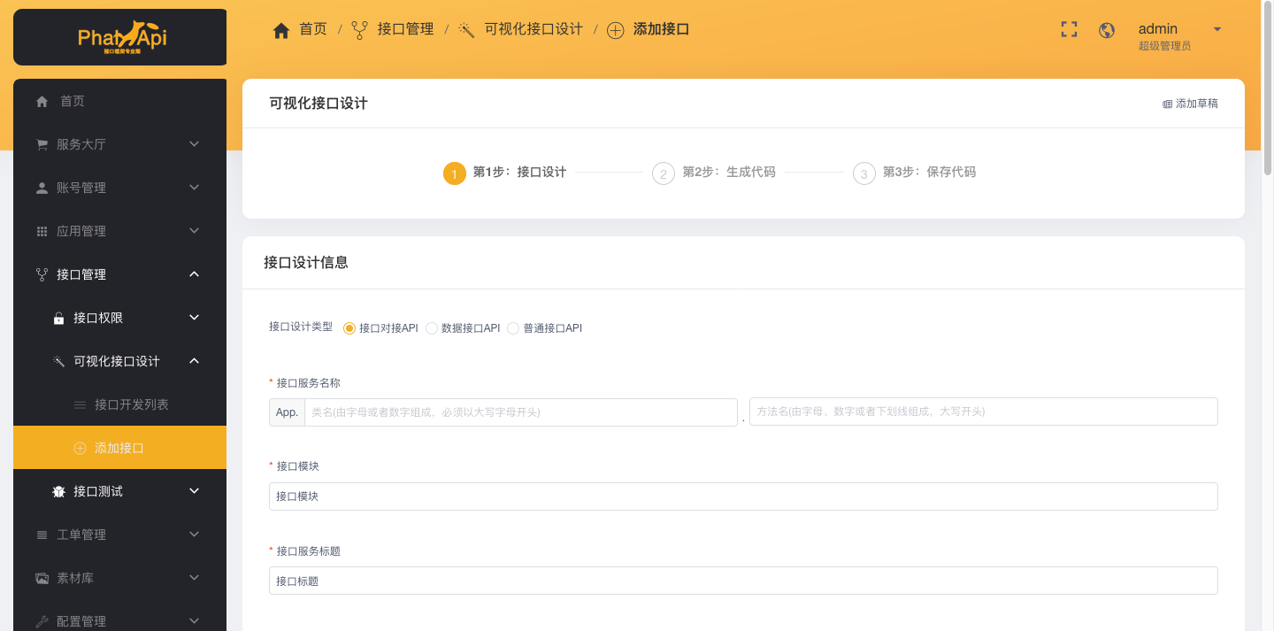Click the home icon in the breadcrumb
This screenshot has height=631, width=1274.
coord(281,30)
